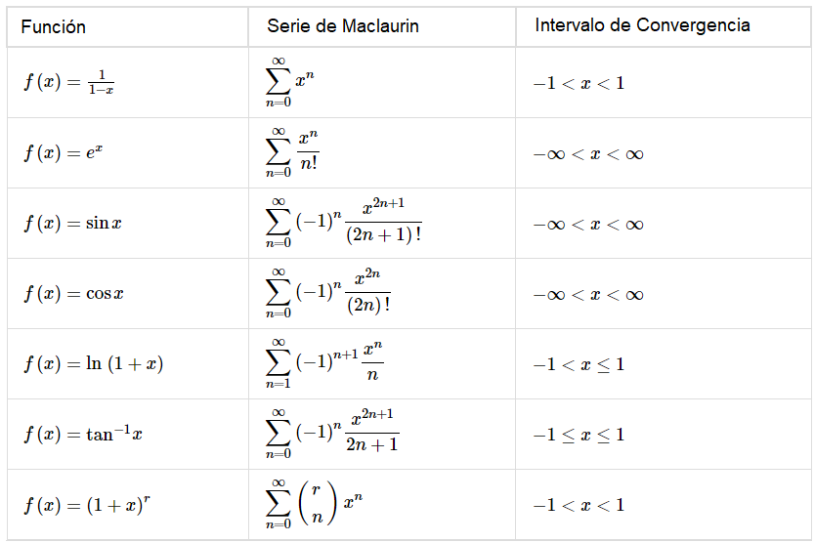
Task: Select the convergence interval in the e^x row
Action: (x=588, y=153)
